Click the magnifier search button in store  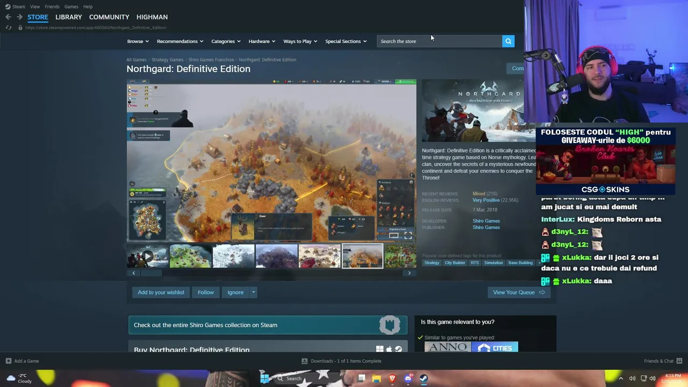pyautogui.click(x=508, y=41)
